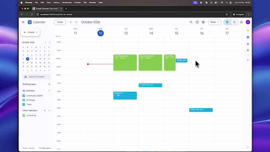
Task: Switch to the Tasks view icon
Action: (234, 22)
